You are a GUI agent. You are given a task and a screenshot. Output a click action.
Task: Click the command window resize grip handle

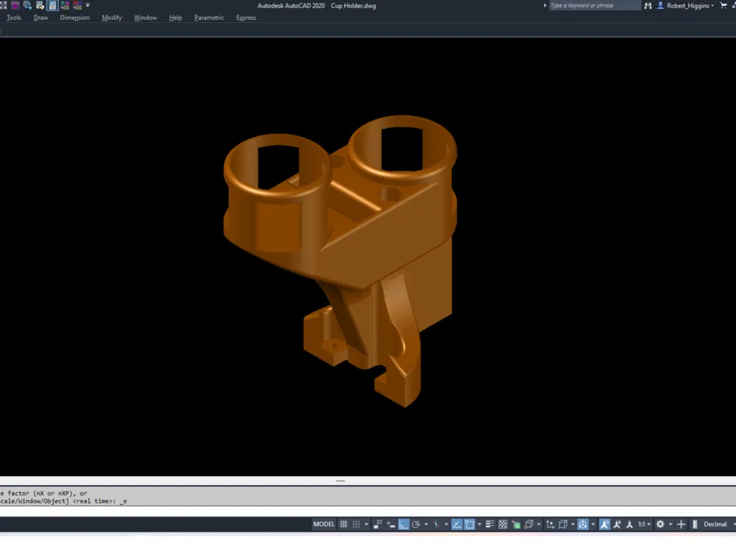pyautogui.click(x=341, y=481)
